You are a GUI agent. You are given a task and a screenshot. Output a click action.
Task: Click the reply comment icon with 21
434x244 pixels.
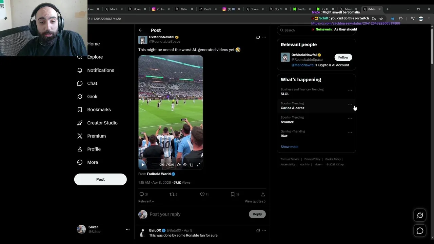144,194
